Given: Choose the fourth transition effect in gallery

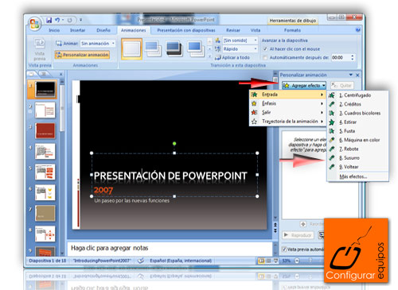Looking at the screenshot, I should (x=196, y=48).
